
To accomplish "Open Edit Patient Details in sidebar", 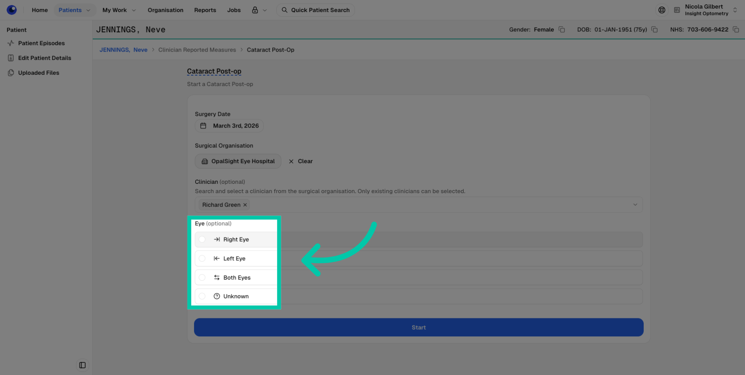I will pyautogui.click(x=45, y=58).
